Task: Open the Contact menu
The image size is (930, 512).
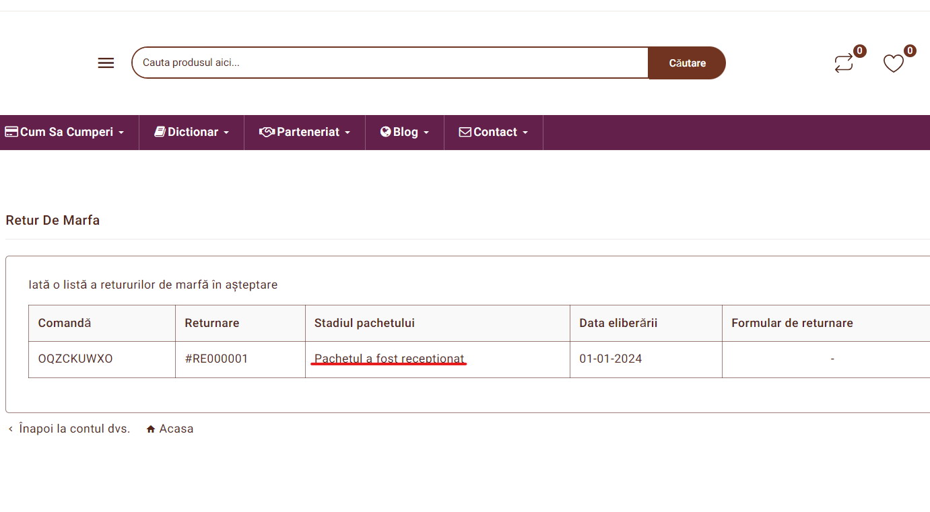Action: (x=494, y=133)
